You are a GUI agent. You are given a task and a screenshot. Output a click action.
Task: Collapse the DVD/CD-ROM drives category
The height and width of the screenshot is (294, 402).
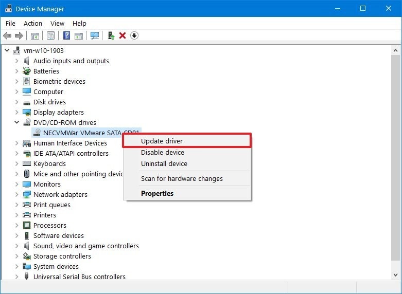pyautogui.click(x=16, y=123)
